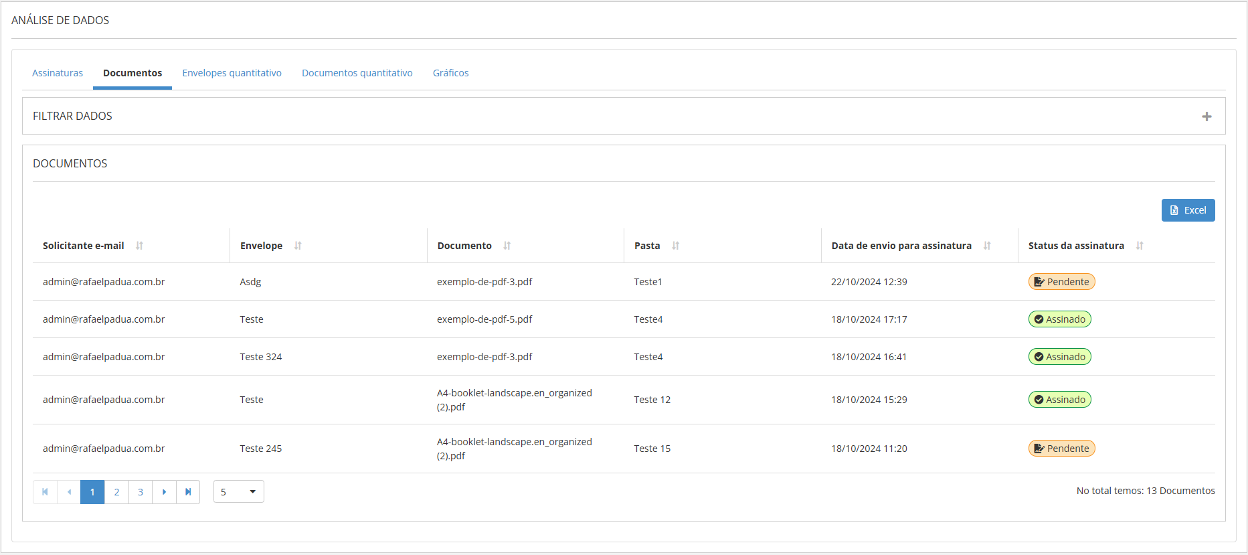Click the Pendente badge for Teste 245
The height and width of the screenshot is (555, 1248).
[1061, 449]
